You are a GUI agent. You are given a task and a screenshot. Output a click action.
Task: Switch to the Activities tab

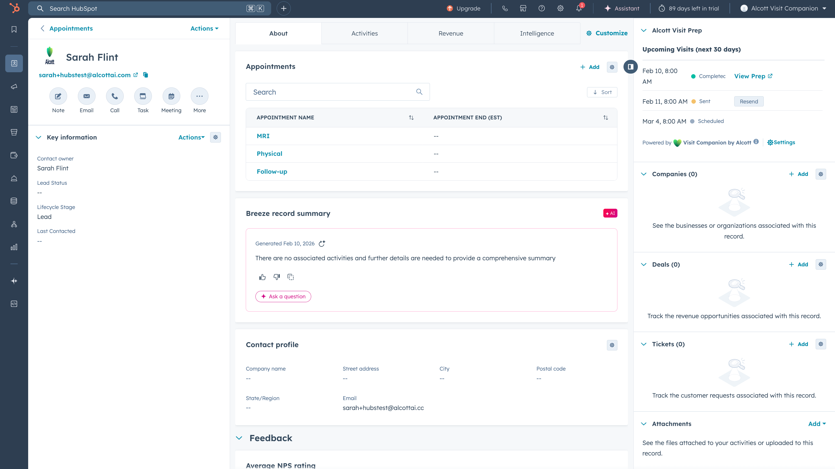364,33
